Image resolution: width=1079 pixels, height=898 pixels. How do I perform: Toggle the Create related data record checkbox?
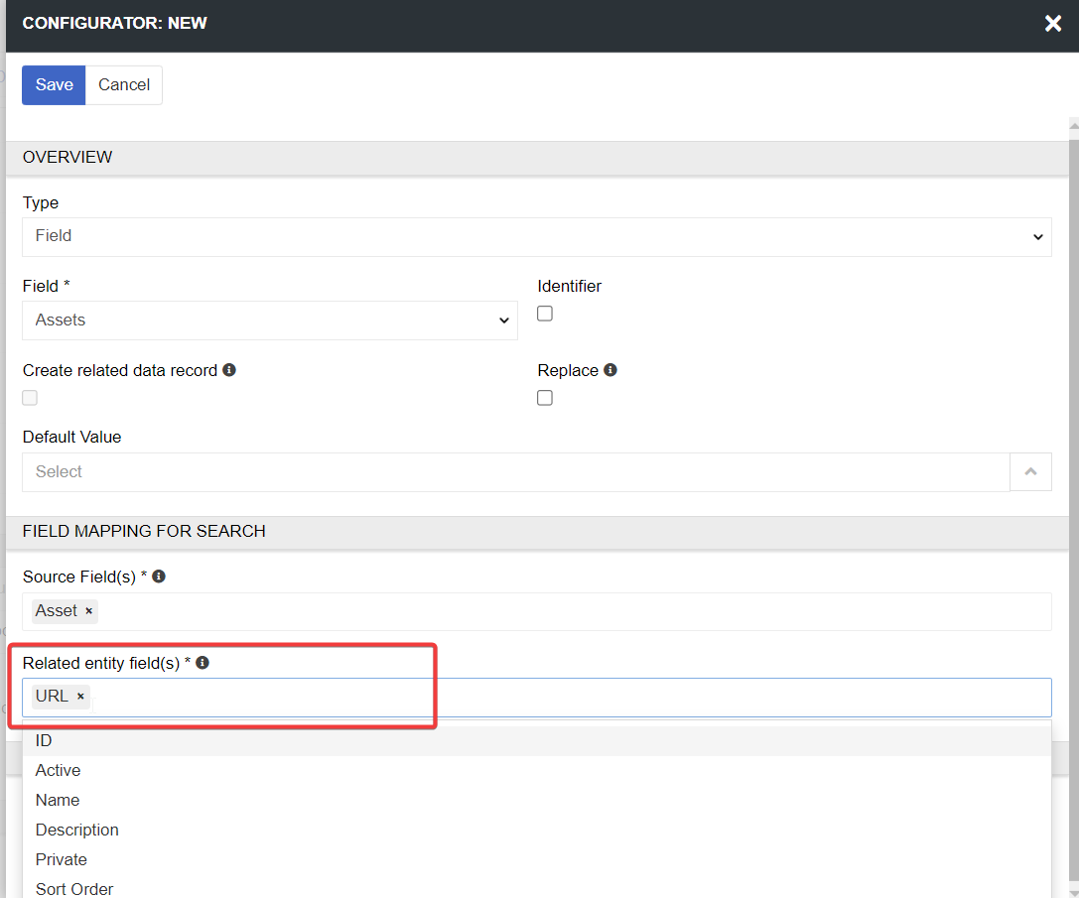click(x=30, y=398)
